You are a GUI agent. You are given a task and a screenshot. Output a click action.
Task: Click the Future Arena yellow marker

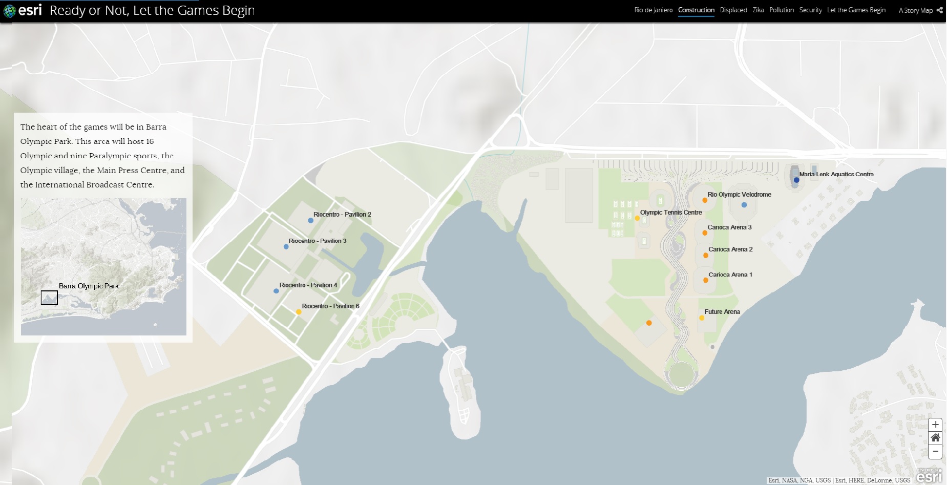[702, 318]
